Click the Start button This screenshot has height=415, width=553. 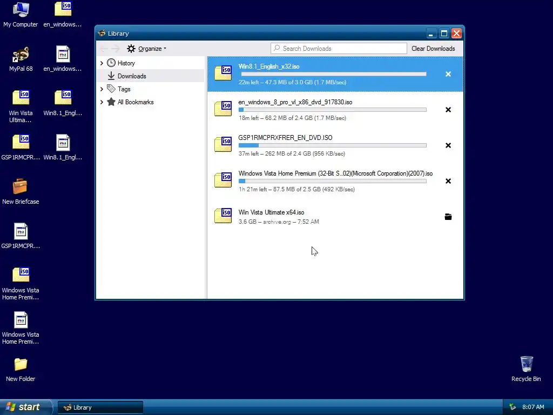25,407
